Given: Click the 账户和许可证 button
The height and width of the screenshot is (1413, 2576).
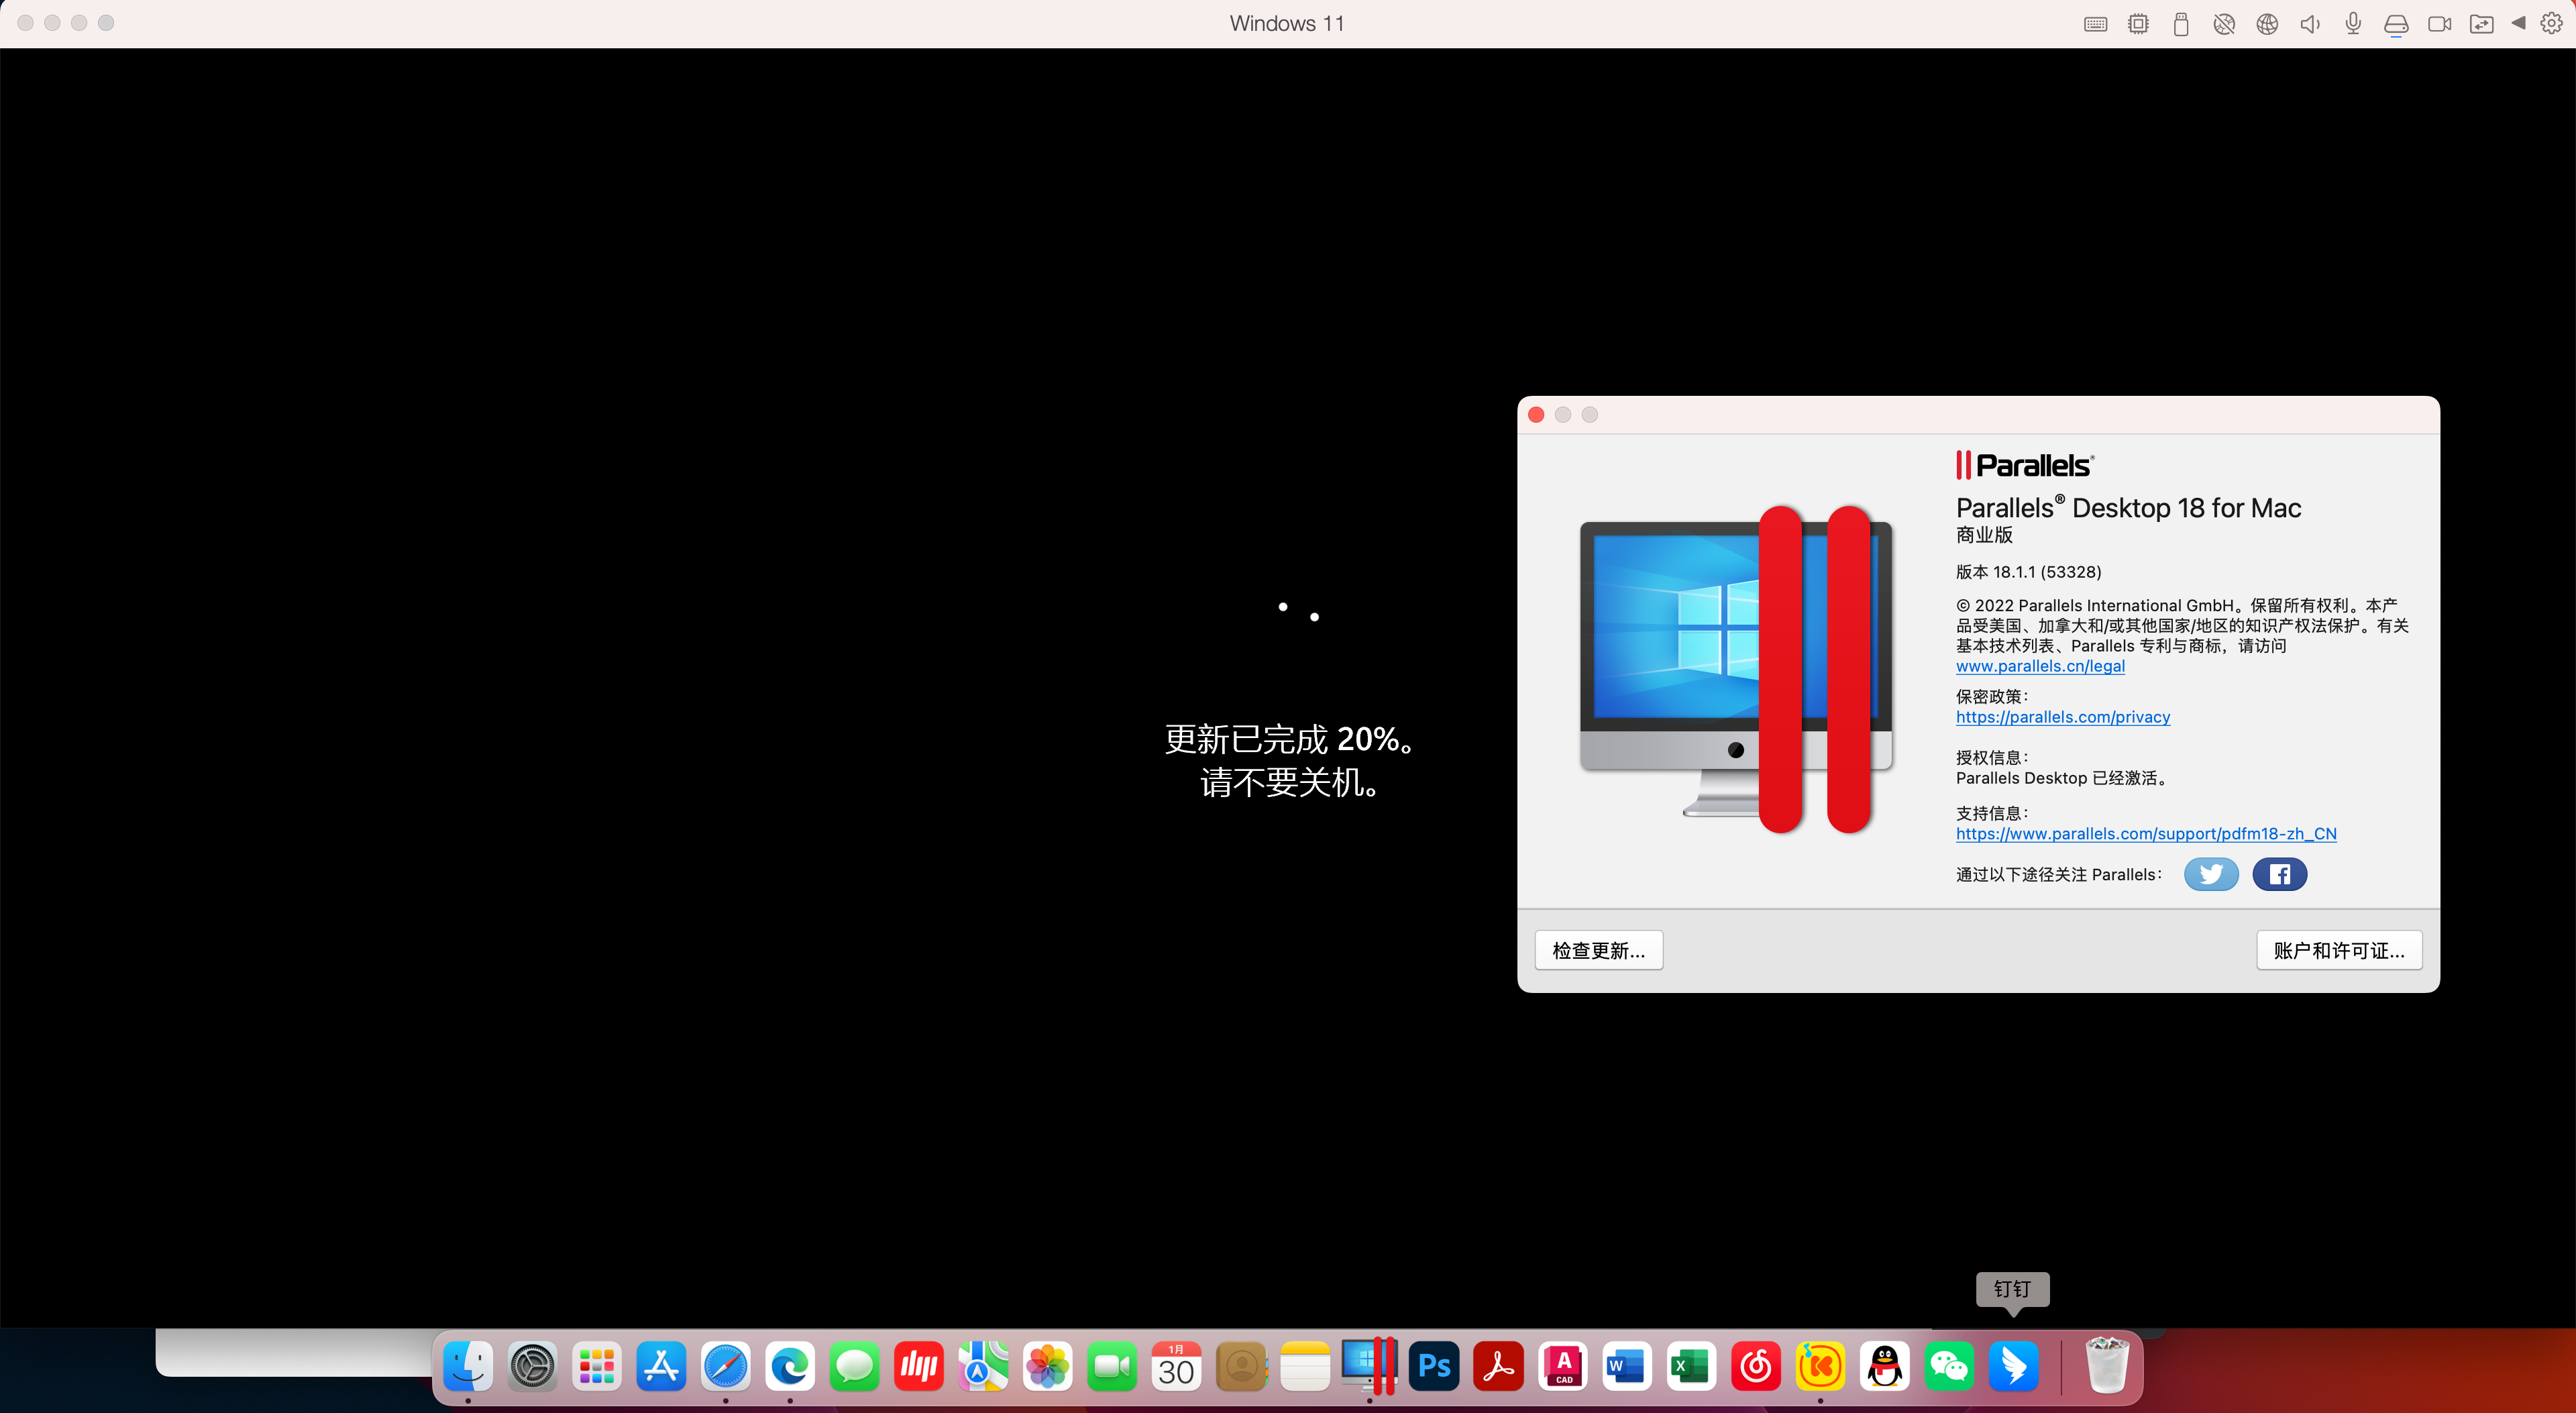Looking at the screenshot, I should 2339,950.
